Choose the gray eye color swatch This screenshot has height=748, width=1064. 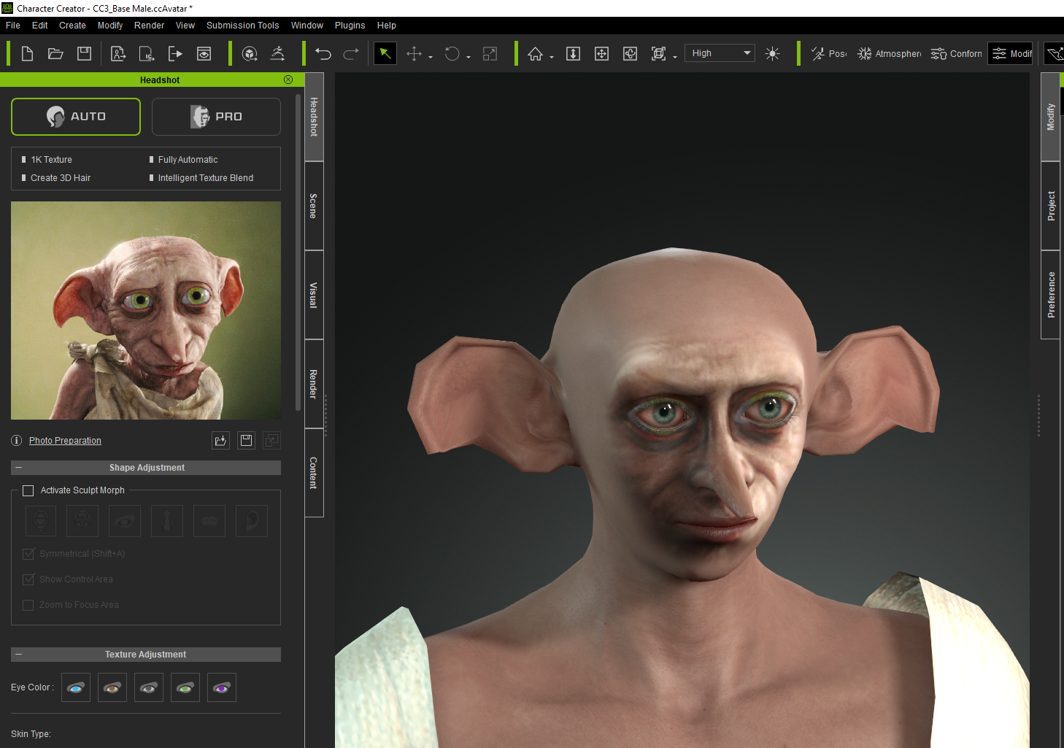click(x=149, y=687)
